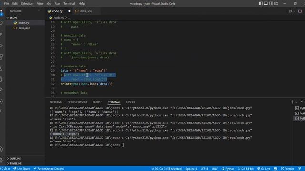This screenshot has height=171, width=305.
Task: Switch to the PROBLEMS panel tab
Action: tap(56, 102)
